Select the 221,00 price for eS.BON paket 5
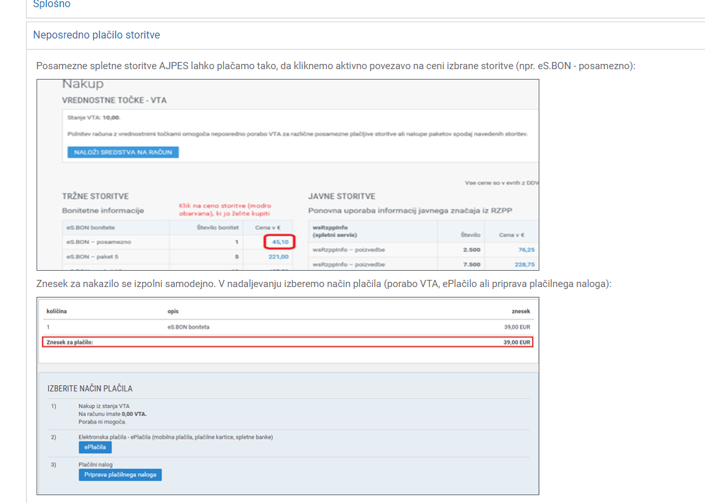 (278, 256)
